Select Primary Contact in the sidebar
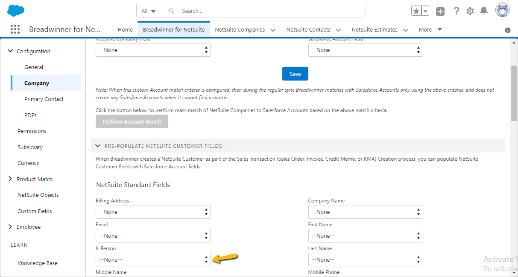 tap(44, 99)
